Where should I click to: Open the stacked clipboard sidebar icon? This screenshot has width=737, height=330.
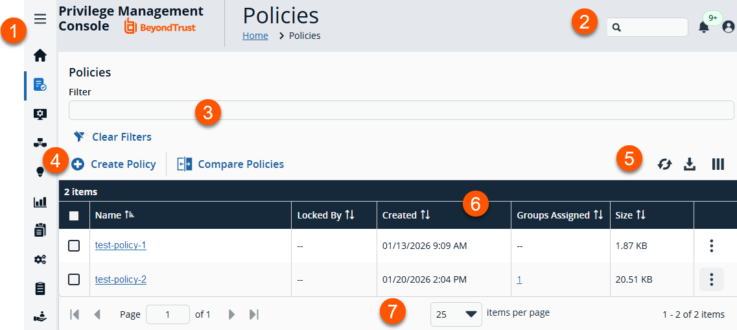40,230
